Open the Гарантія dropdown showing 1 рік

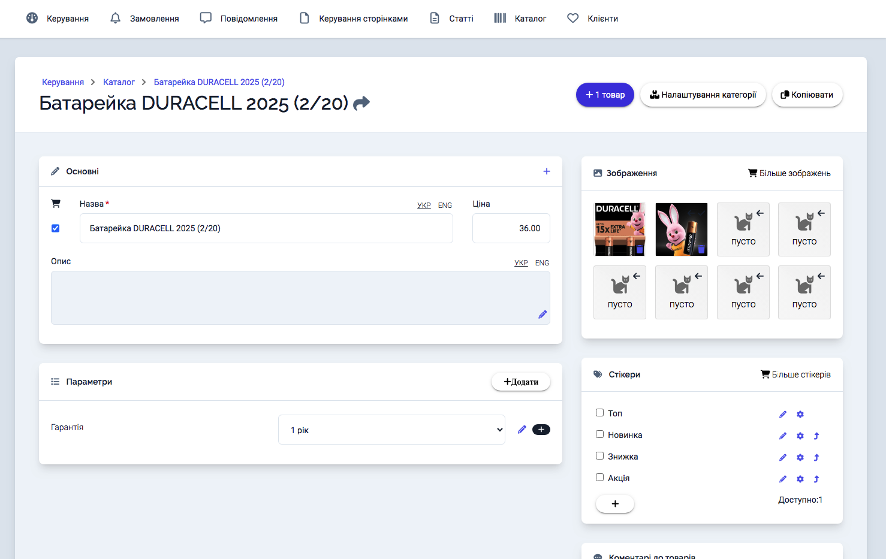tap(391, 430)
